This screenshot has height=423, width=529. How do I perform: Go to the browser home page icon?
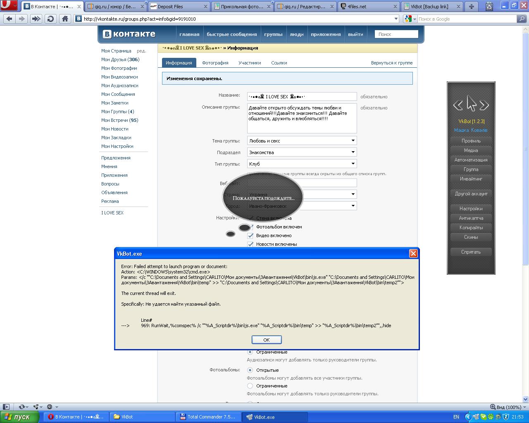[x=65, y=19]
